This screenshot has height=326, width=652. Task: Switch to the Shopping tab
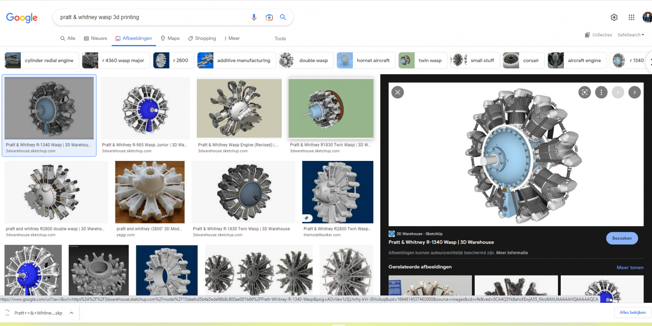point(202,38)
